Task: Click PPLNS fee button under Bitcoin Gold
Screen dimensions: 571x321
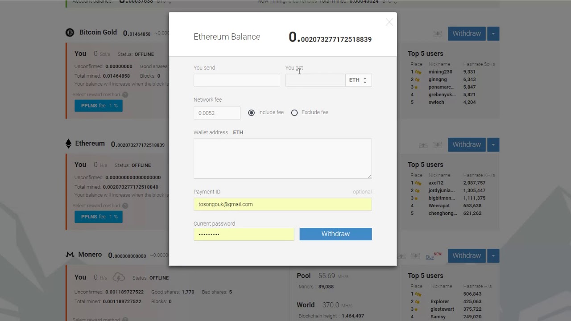Action: click(x=99, y=106)
